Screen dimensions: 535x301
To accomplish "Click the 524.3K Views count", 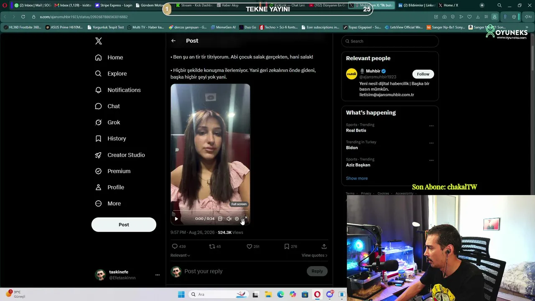I will [x=230, y=232].
